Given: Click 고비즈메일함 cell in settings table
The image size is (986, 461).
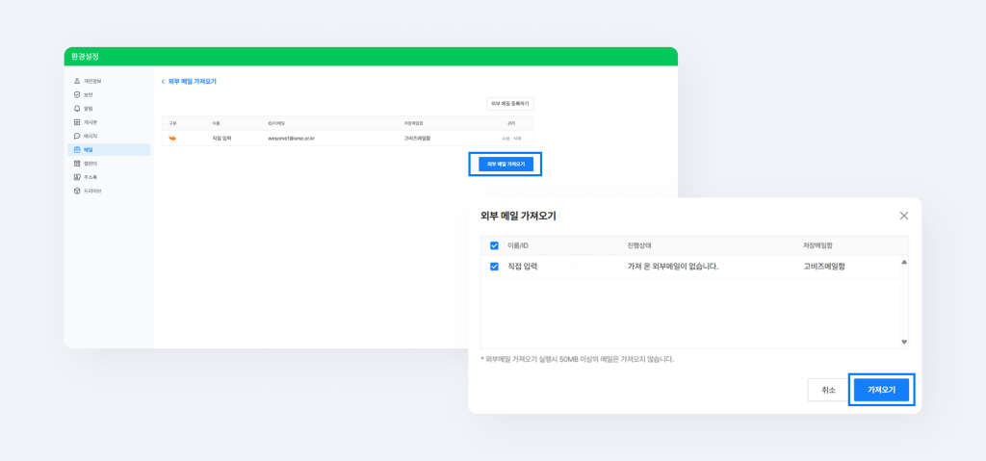Looking at the screenshot, I should point(418,139).
